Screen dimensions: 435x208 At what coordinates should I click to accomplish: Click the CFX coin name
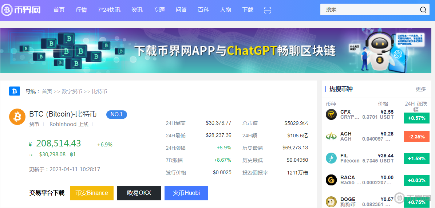pyautogui.click(x=345, y=112)
